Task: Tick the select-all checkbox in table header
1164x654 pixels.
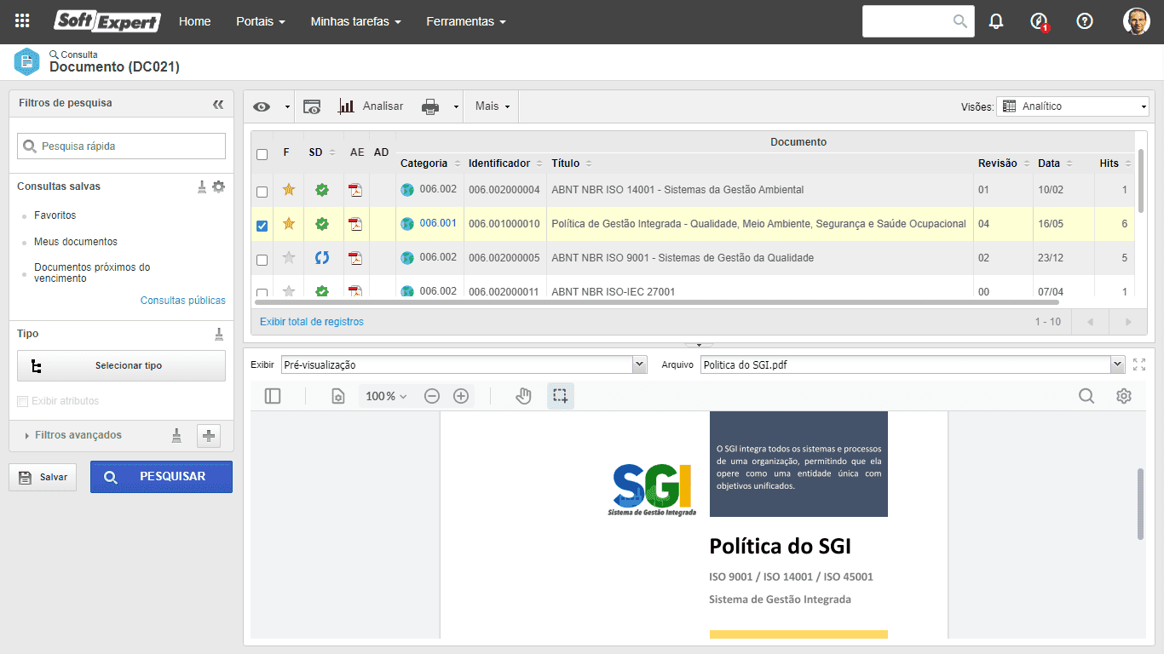Action: pos(262,154)
